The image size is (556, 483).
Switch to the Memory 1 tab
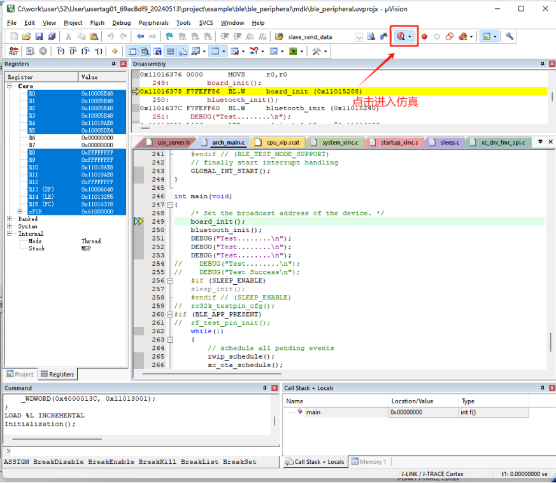pyautogui.click(x=368, y=462)
